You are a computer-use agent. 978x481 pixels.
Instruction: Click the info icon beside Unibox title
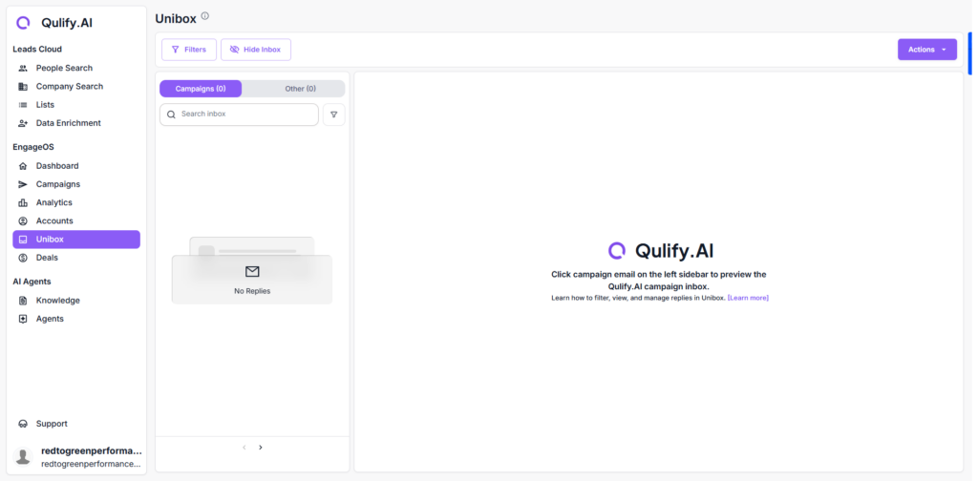(x=204, y=16)
